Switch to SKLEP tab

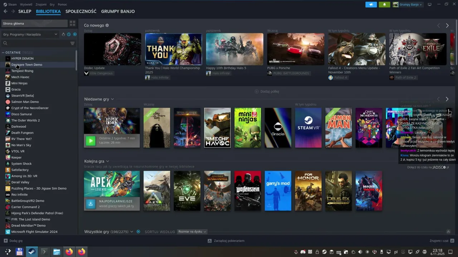click(25, 11)
